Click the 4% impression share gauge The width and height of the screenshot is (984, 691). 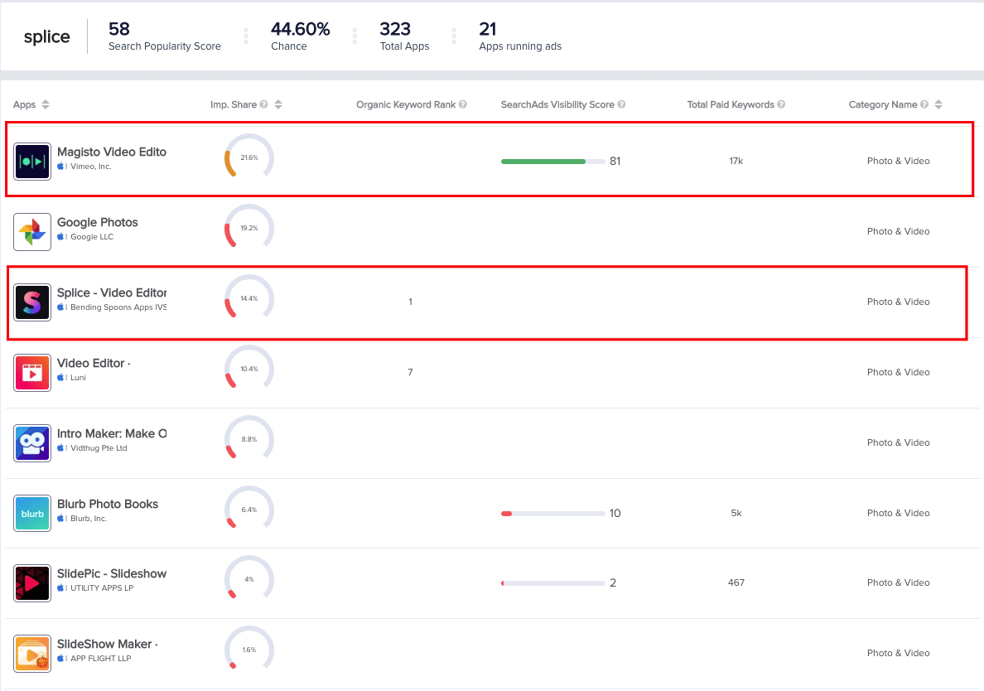point(249,578)
